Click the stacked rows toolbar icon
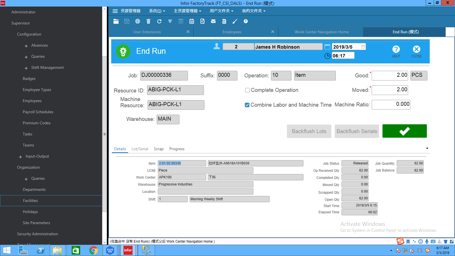This screenshot has width=455, height=256. coord(181,21)
